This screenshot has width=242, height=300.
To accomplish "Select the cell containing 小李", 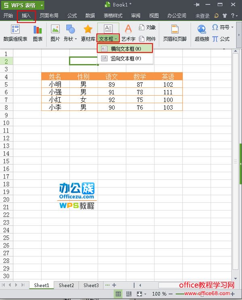I will tap(55, 107).
